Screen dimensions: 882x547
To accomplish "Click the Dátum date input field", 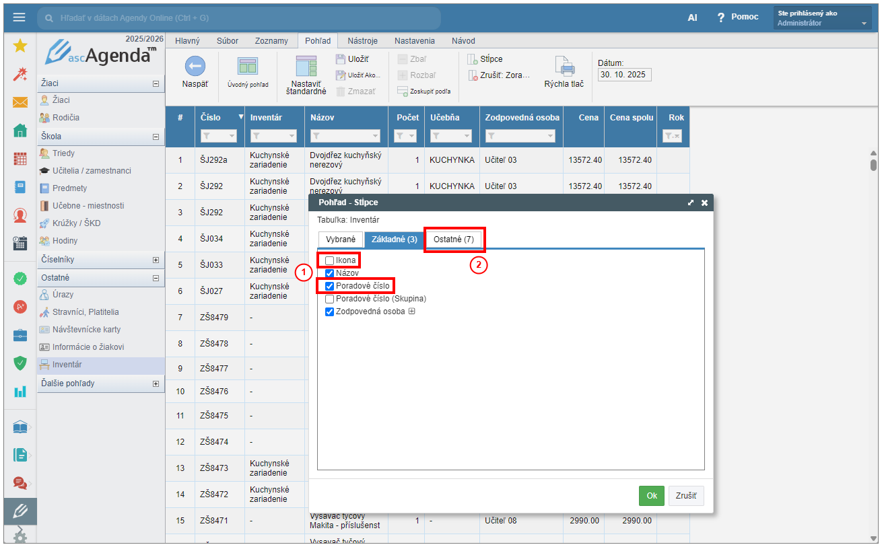I will (624, 75).
